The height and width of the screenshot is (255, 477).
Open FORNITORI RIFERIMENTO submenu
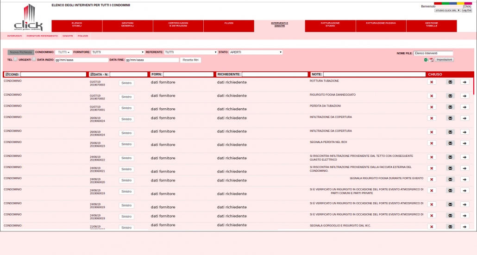coord(42,36)
